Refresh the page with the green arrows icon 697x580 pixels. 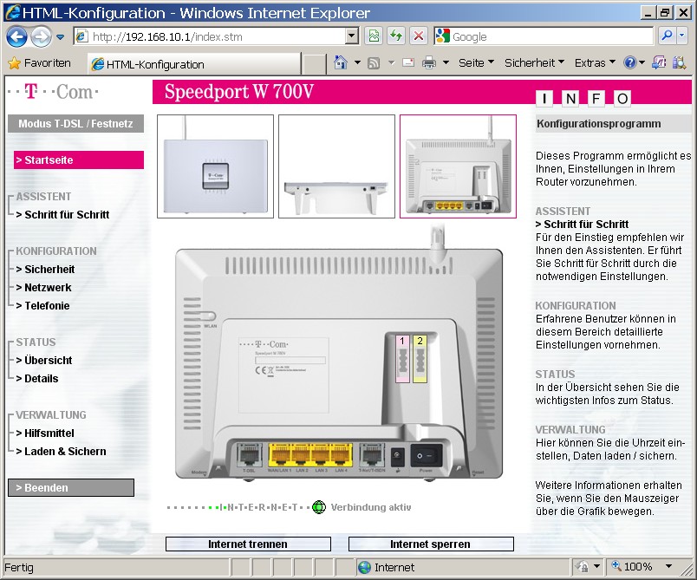point(395,36)
